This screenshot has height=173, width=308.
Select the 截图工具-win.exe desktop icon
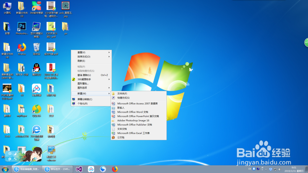point(51,154)
